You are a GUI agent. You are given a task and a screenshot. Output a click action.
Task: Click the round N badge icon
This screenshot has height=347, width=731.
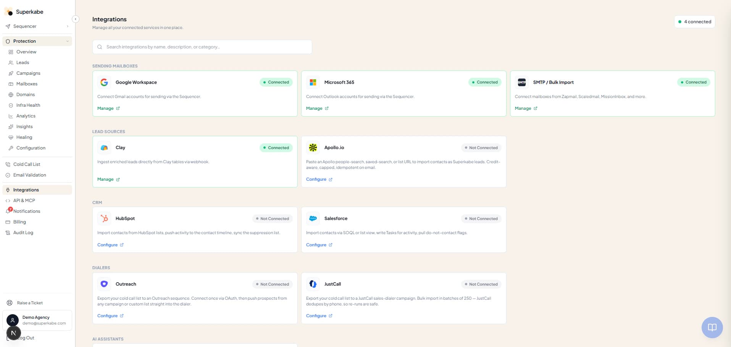[x=14, y=333]
